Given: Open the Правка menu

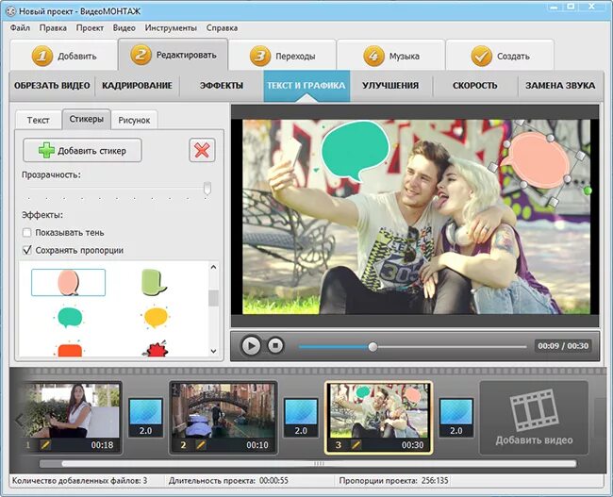Looking at the screenshot, I should 53,28.
